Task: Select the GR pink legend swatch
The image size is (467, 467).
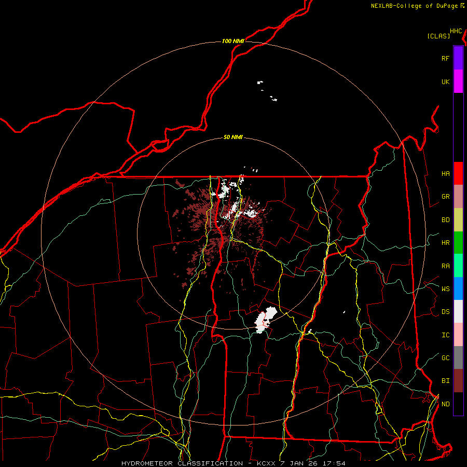Action: (x=458, y=197)
